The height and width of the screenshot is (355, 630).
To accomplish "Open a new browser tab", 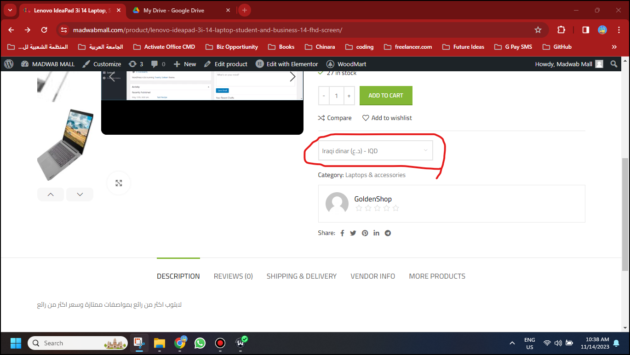I will pyautogui.click(x=244, y=10).
